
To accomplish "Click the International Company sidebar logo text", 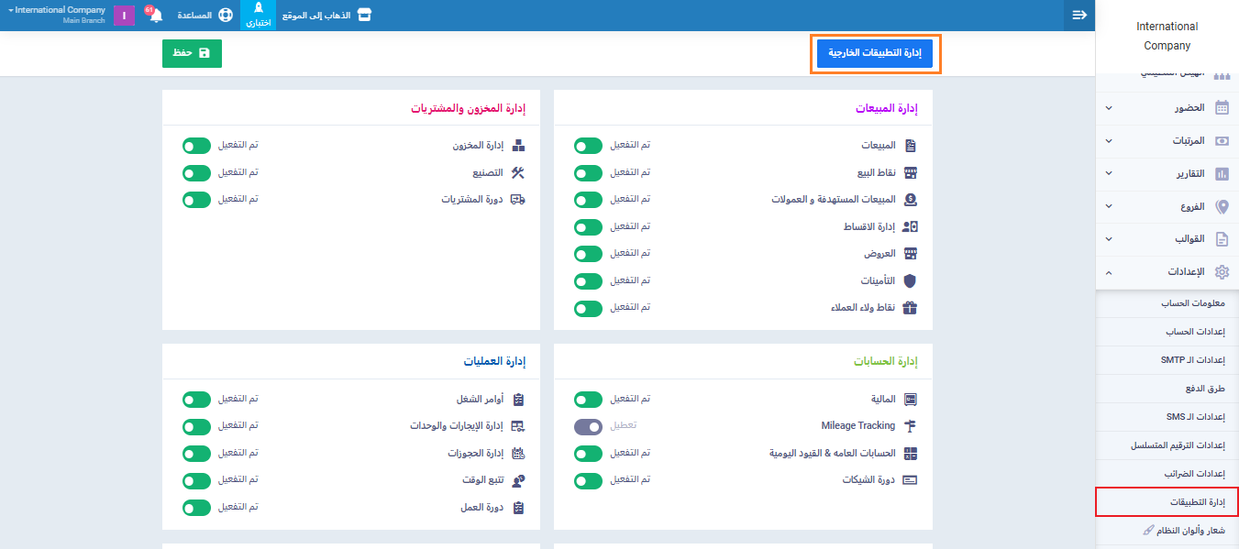I will tap(1167, 36).
